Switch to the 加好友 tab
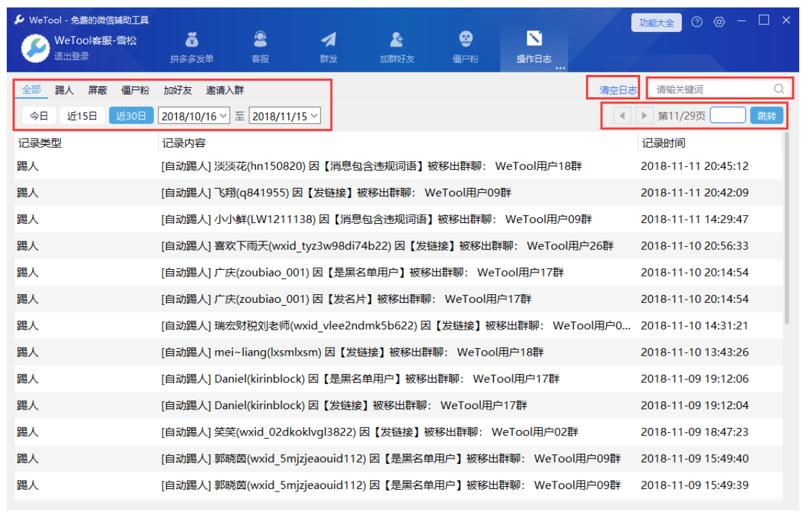This screenshot has height=520, width=806. (x=178, y=91)
